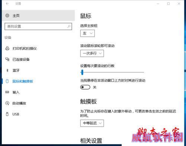Open the 选择主按钮 dropdown showing 左
186x146 pixels.
pyautogui.click(x=87, y=33)
